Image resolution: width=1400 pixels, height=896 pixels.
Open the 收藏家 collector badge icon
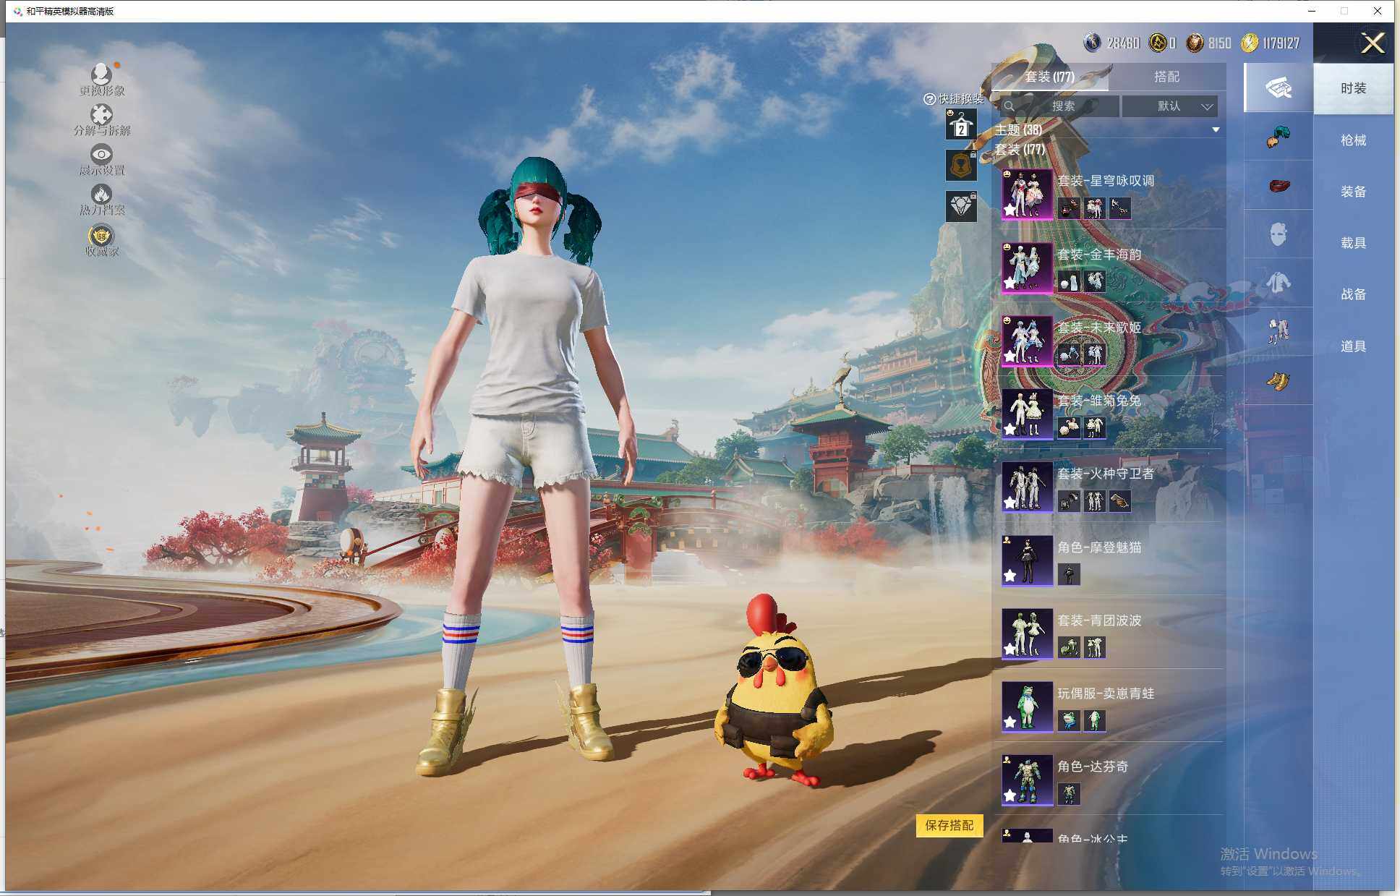(x=101, y=236)
